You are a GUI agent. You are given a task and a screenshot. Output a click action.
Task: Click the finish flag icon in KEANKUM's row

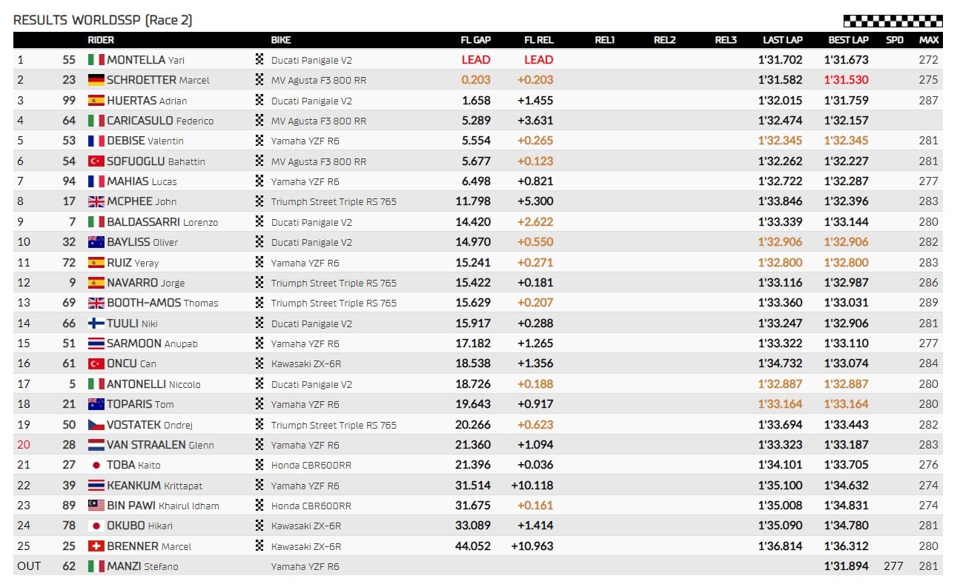pos(259,486)
